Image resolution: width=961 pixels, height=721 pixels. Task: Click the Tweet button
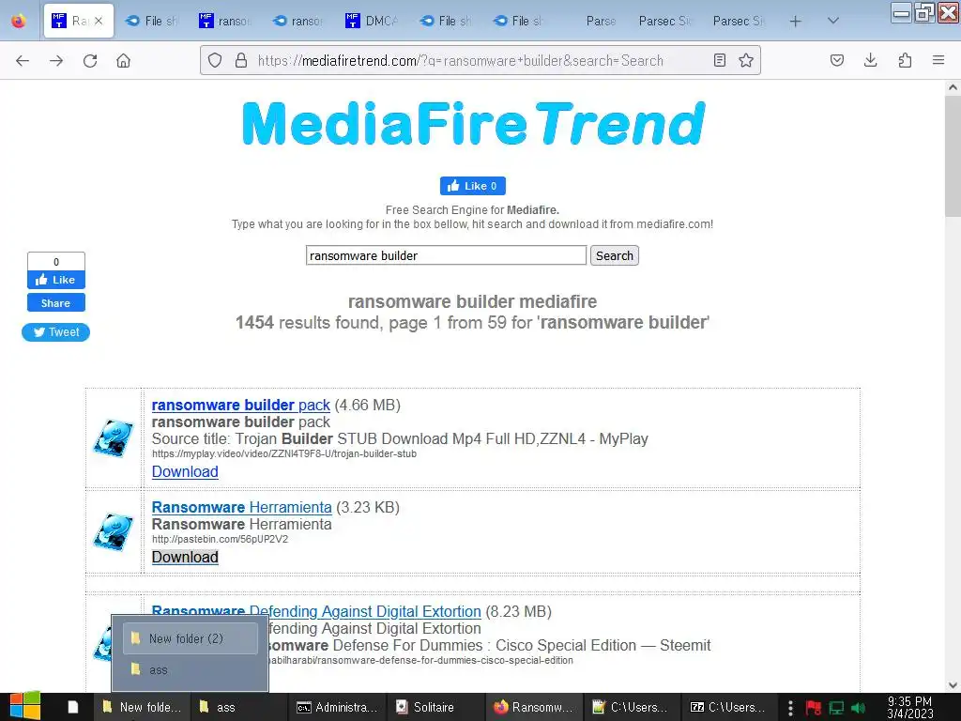pyautogui.click(x=55, y=332)
